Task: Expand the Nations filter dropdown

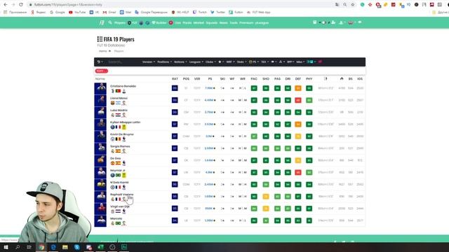Action: 180,62
